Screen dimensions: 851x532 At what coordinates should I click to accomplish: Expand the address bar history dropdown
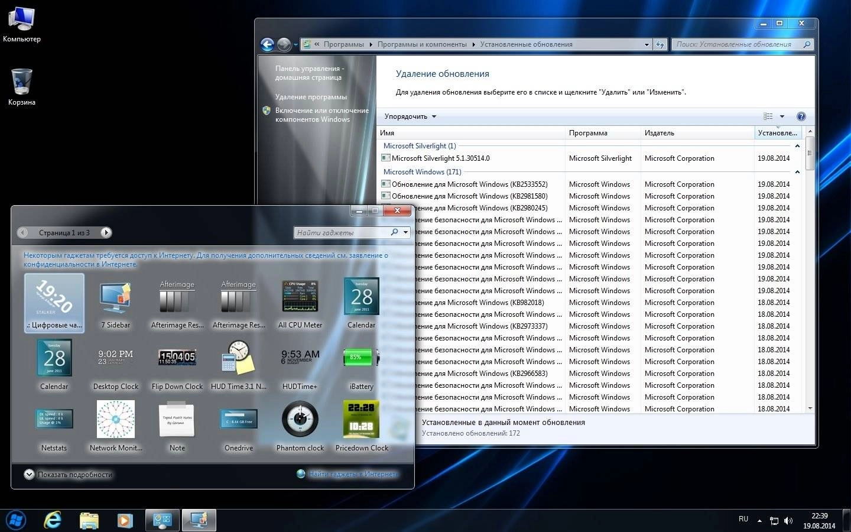click(647, 44)
